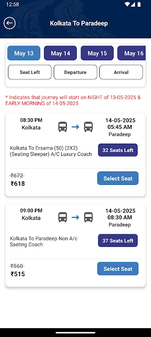The image size is (151, 337).
Task: Select Seat for ₹515 Non A/c coach
Action: (118, 269)
